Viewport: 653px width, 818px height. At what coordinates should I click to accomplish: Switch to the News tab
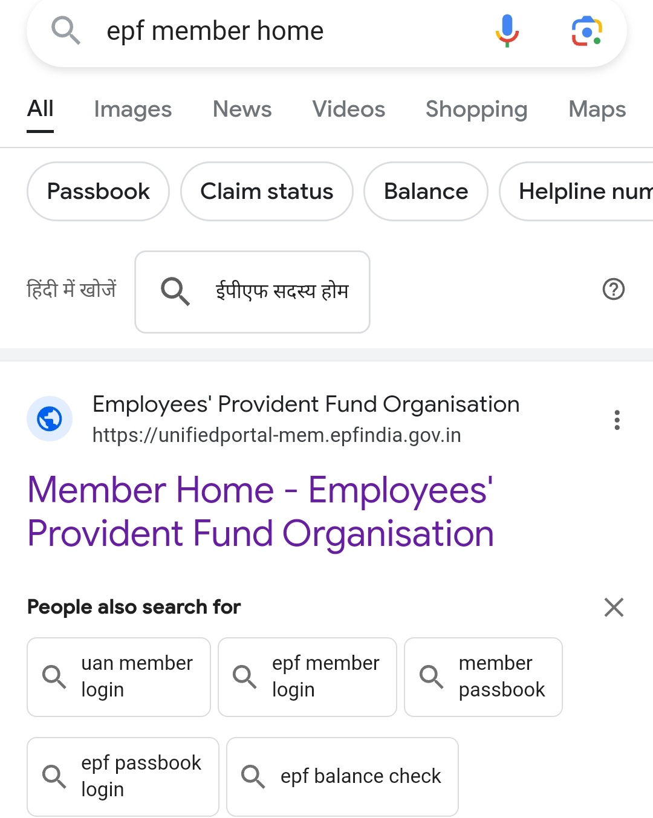[242, 109]
